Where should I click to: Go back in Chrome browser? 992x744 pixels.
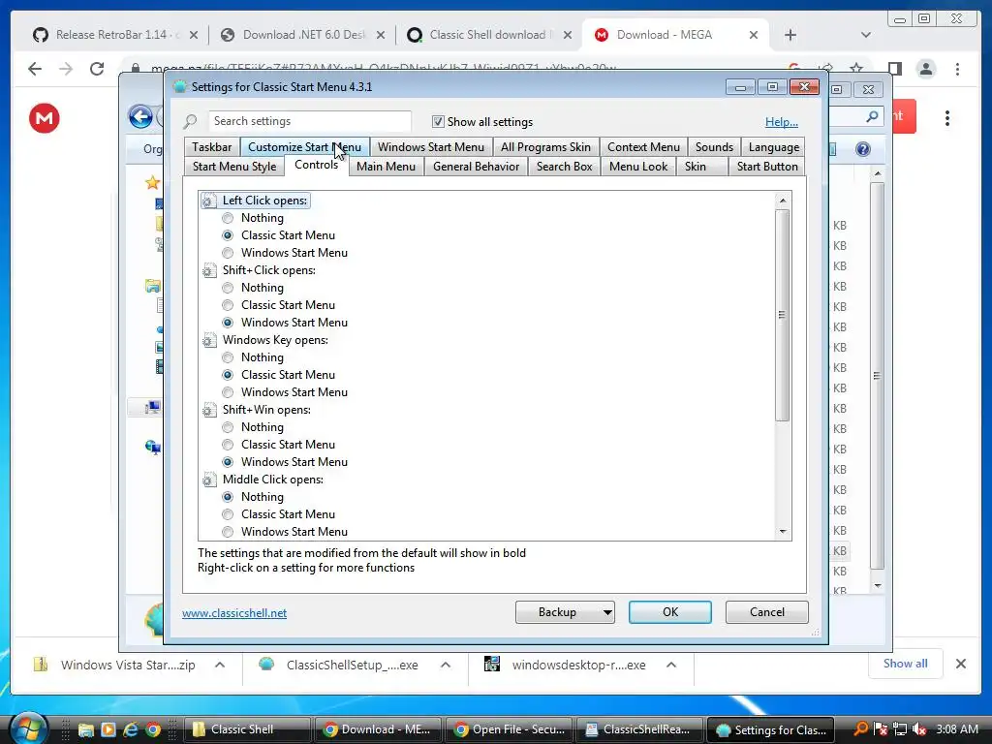[x=35, y=69]
